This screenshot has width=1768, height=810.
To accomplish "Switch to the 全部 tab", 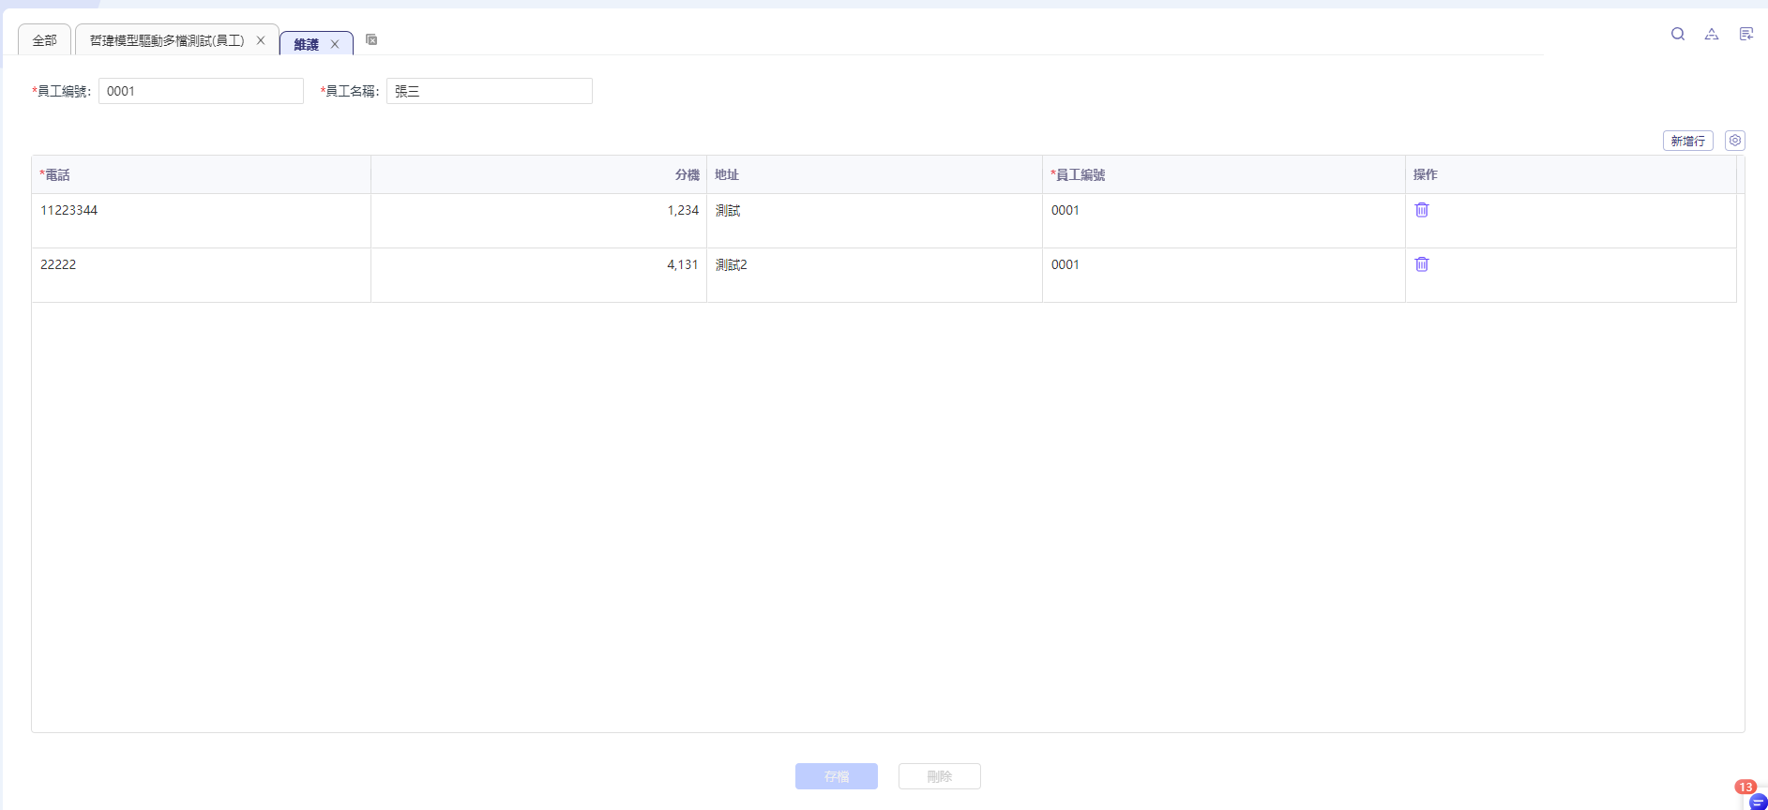I will point(45,40).
